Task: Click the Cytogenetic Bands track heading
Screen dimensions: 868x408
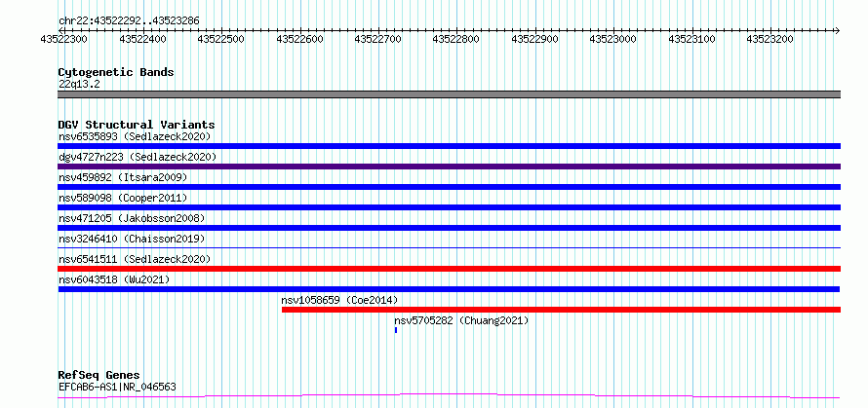Action: 116,72
